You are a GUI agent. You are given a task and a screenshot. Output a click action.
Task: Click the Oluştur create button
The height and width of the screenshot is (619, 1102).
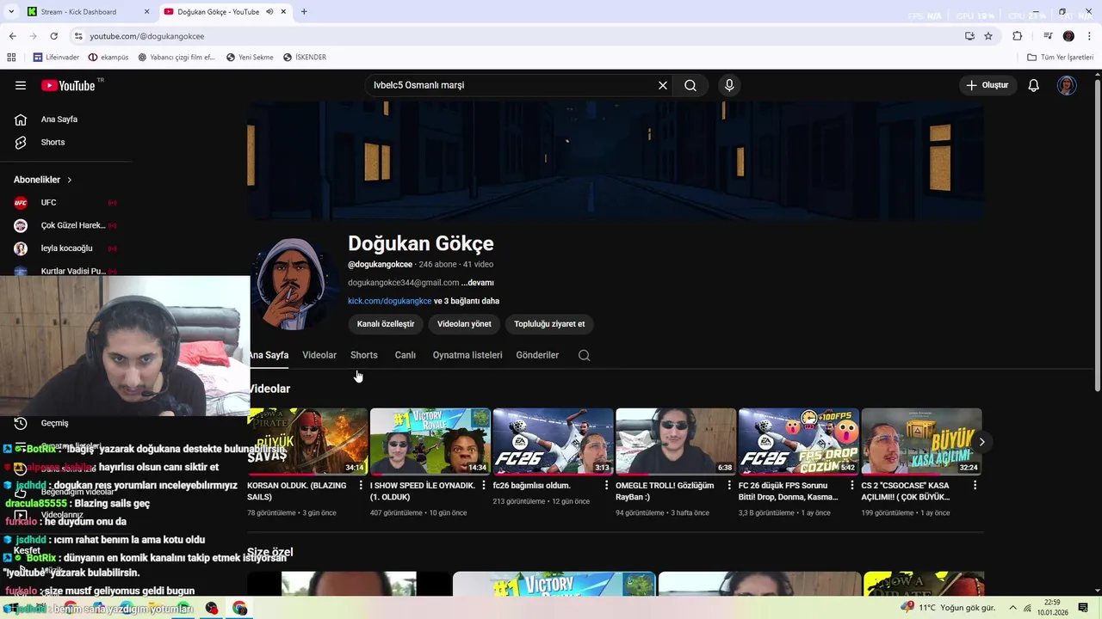(987, 85)
